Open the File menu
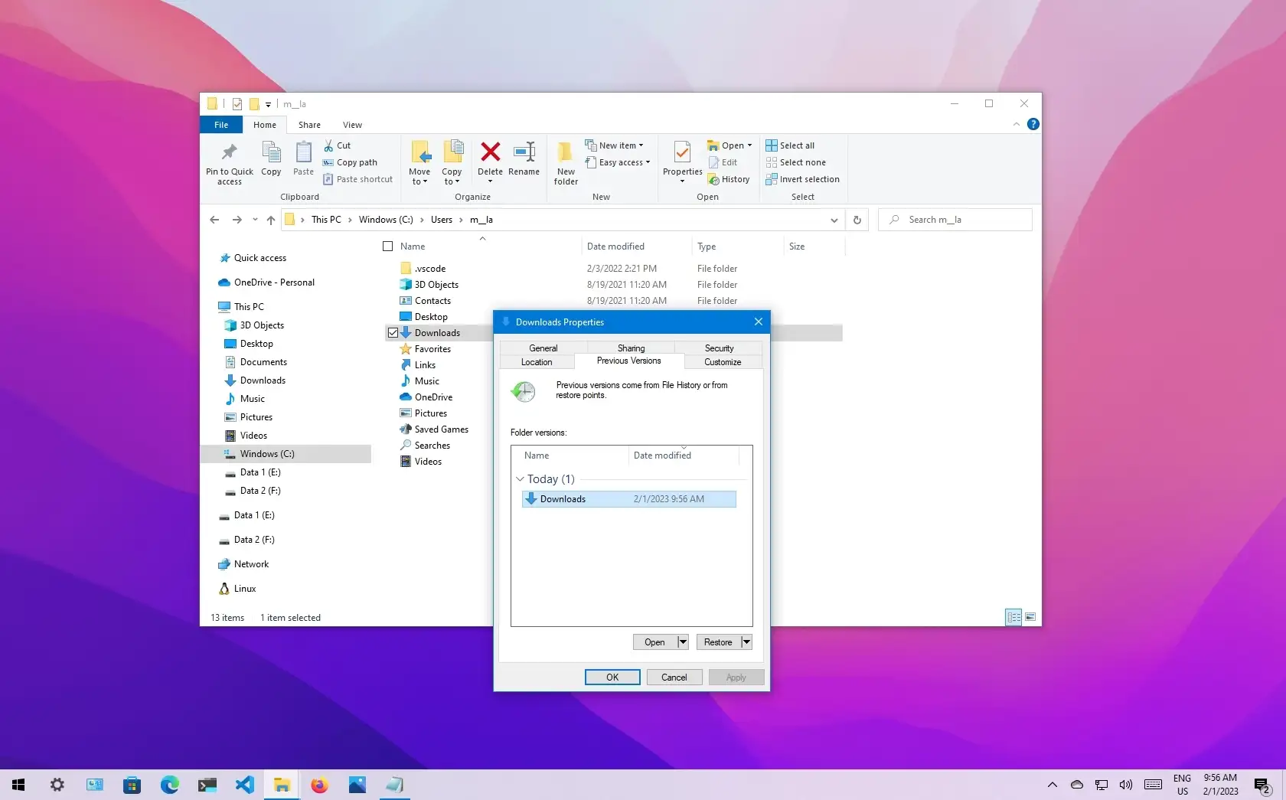This screenshot has height=800, width=1286. click(221, 125)
